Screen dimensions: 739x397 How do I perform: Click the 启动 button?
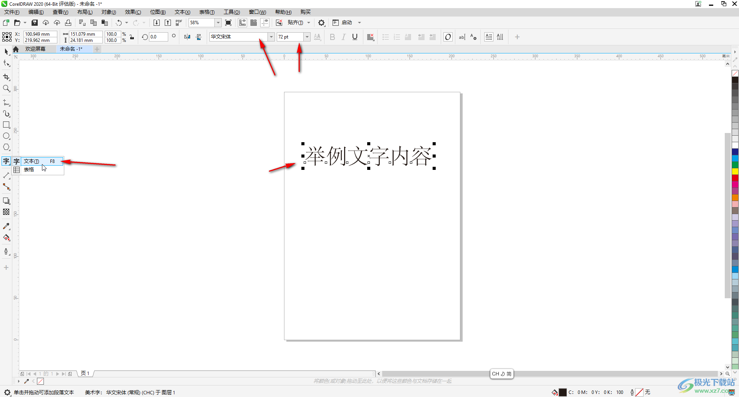pos(343,23)
